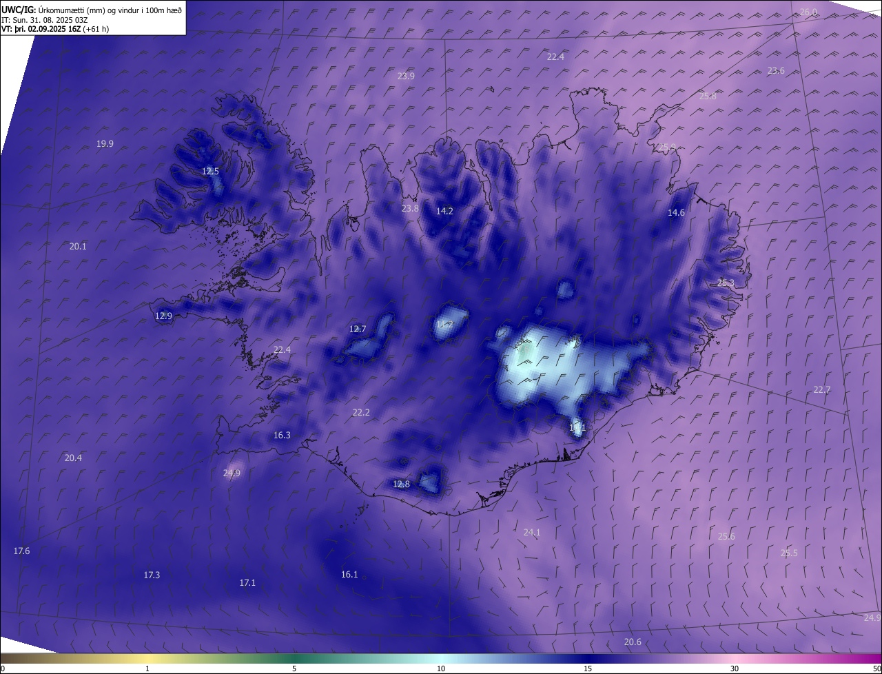This screenshot has width=882, height=674.
Task: Click the colorbar tick label 50
Action: coord(876,668)
